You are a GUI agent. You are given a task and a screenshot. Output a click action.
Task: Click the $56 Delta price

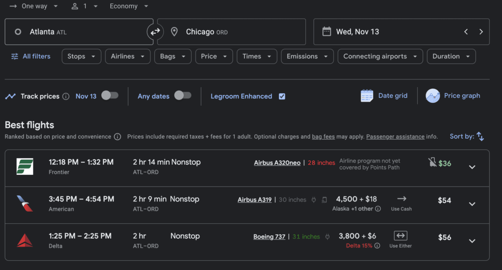coord(445,237)
